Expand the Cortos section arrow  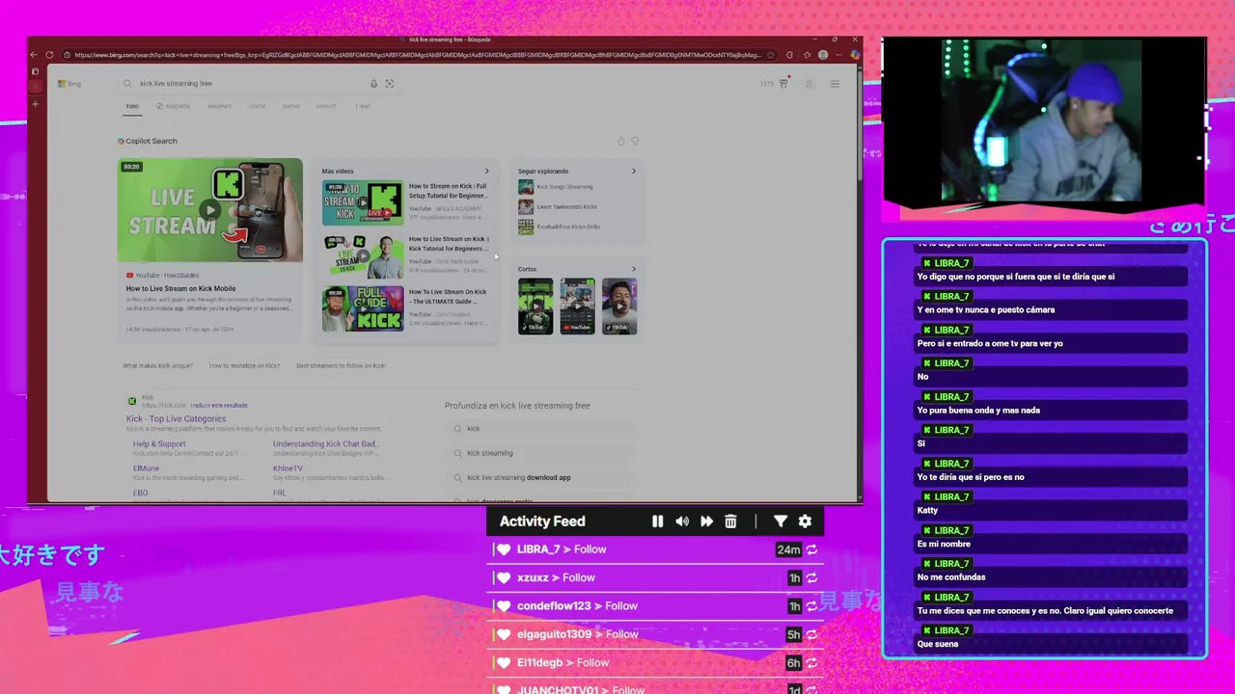coord(634,269)
